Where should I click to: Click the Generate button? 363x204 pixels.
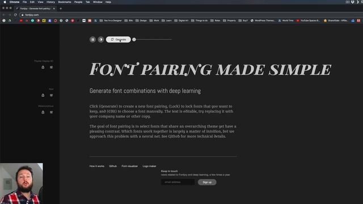click(119, 40)
